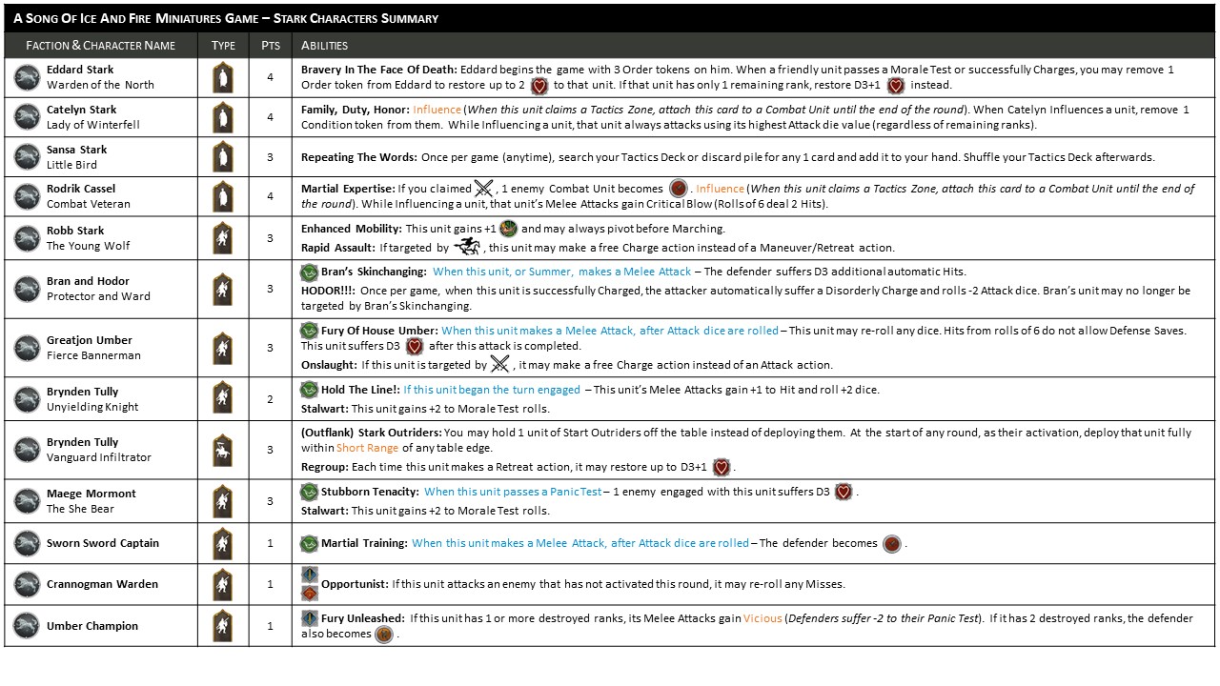1220x686 pixels.
Task: Select the 'Type' column header
Action: [223, 45]
